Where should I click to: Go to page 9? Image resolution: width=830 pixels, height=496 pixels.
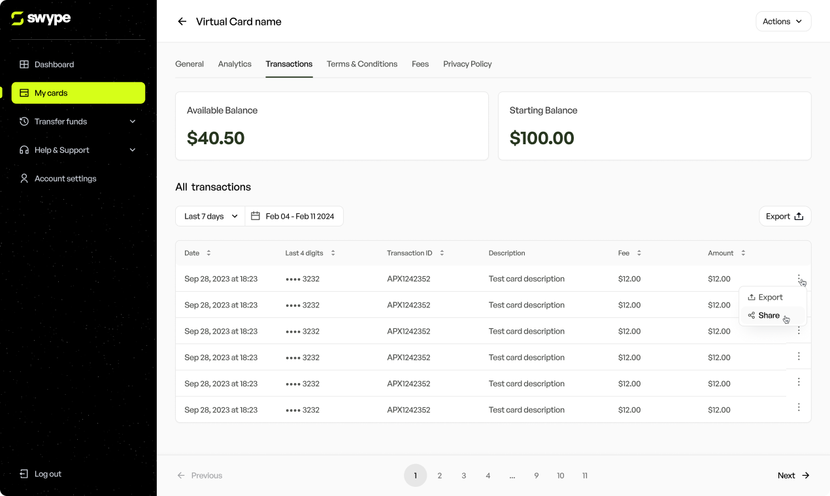[x=536, y=476]
